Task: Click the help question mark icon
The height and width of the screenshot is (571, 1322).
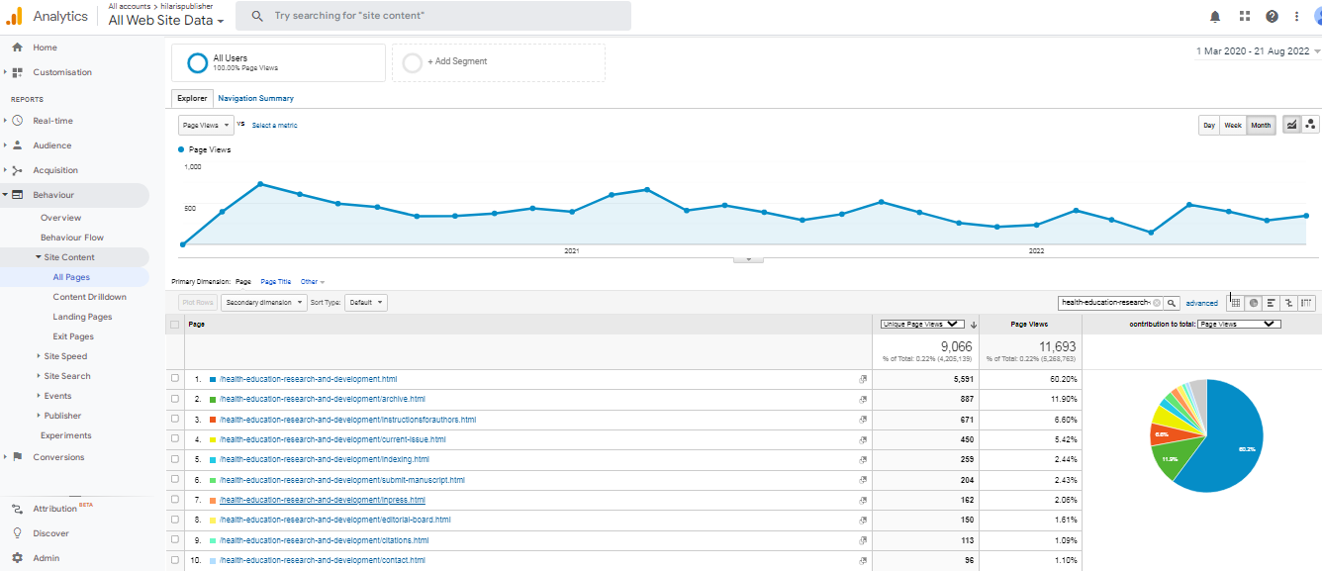Action: click(x=1272, y=16)
